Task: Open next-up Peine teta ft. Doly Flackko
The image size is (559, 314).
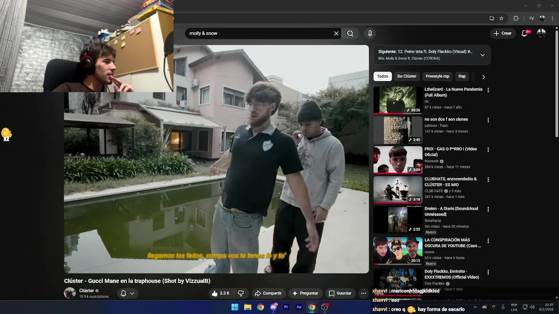Action: click(425, 51)
